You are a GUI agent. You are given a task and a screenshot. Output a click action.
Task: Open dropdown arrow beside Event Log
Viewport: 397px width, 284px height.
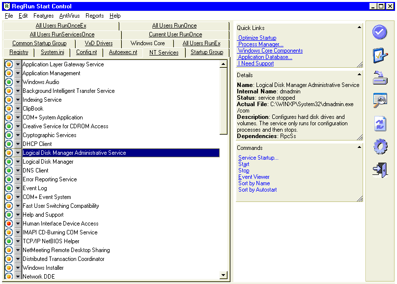click(x=18, y=188)
